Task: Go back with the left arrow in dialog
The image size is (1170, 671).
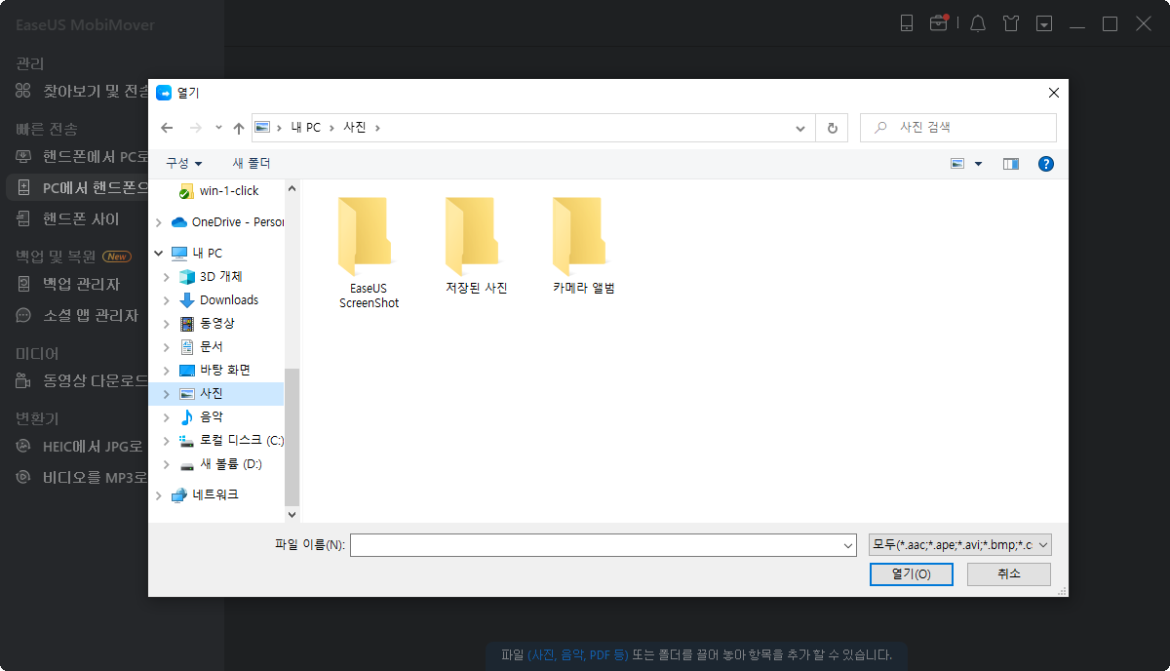Action: pos(167,128)
